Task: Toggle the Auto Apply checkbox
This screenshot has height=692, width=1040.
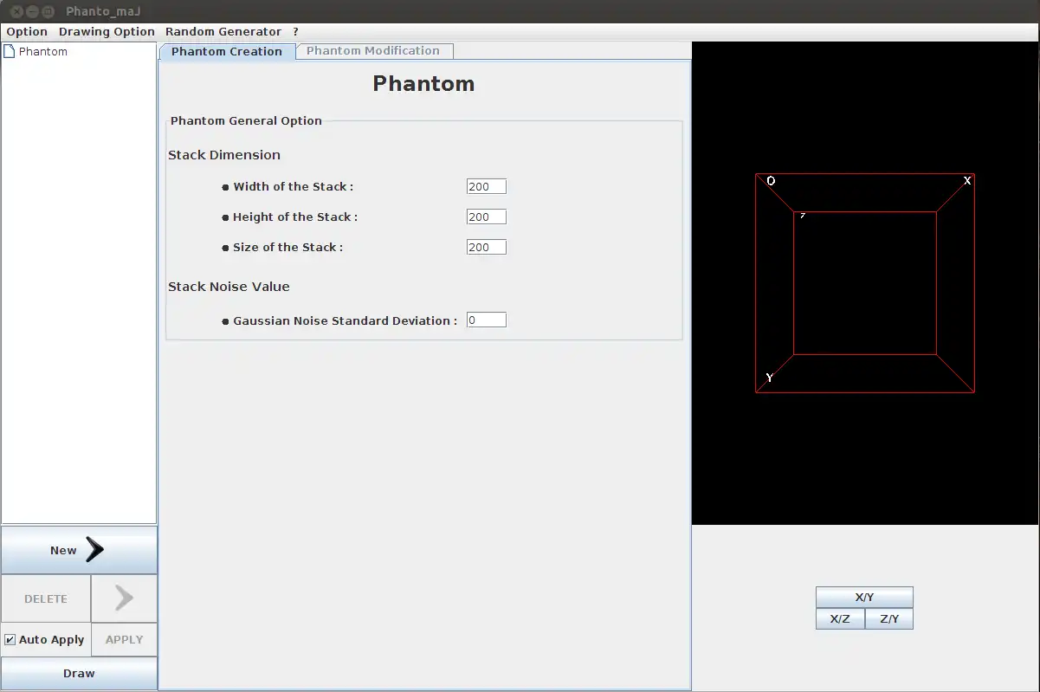Action: (x=10, y=640)
